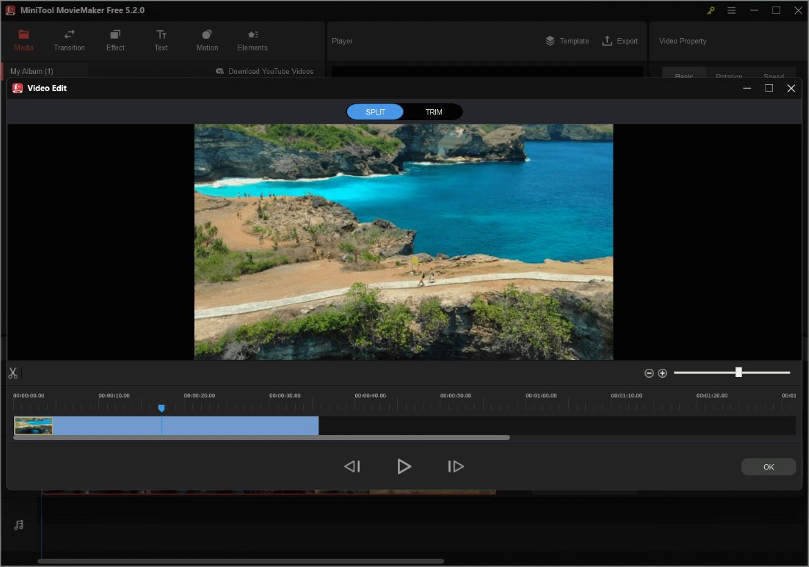Open the My Album tab
809x567 pixels.
32,70
